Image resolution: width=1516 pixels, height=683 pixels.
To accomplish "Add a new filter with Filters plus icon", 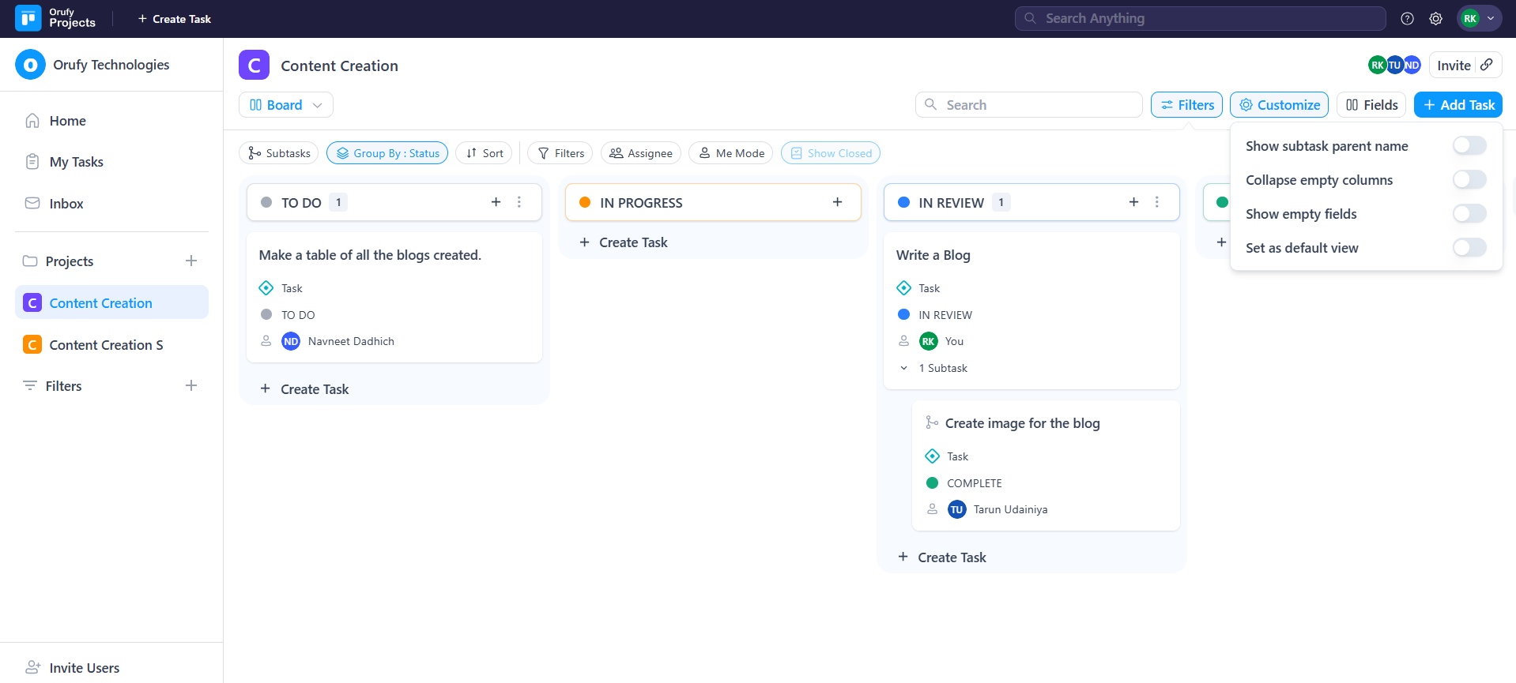I will [x=190, y=385].
